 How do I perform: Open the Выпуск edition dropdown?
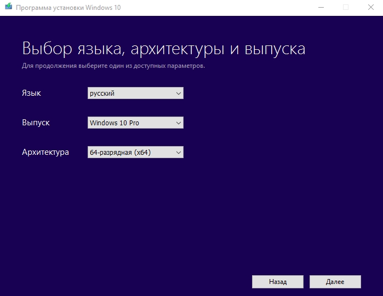pos(135,123)
